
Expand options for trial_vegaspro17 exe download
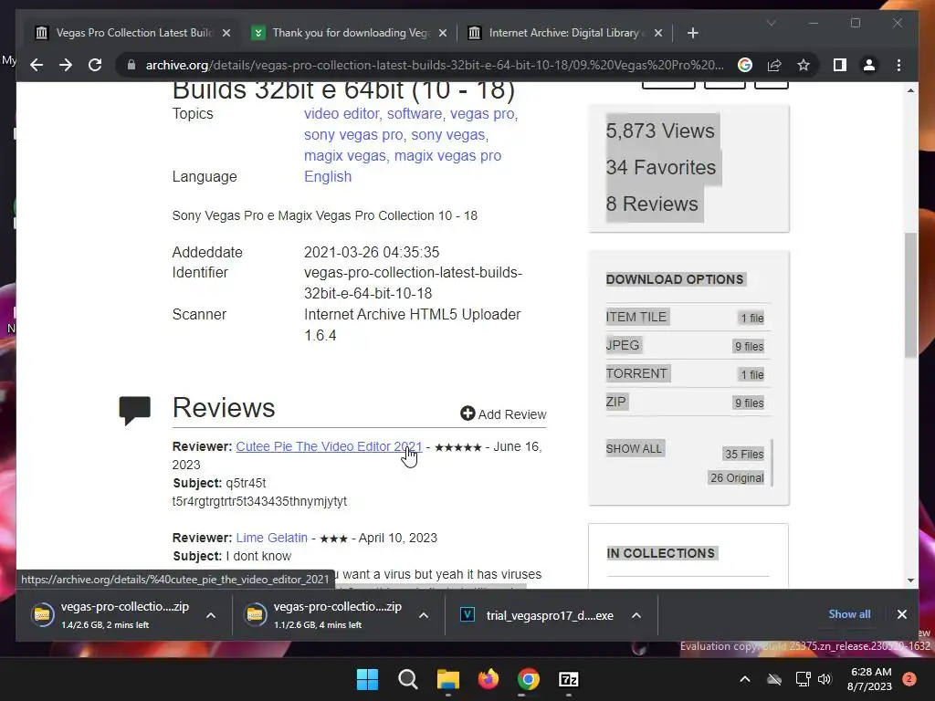[x=636, y=615]
